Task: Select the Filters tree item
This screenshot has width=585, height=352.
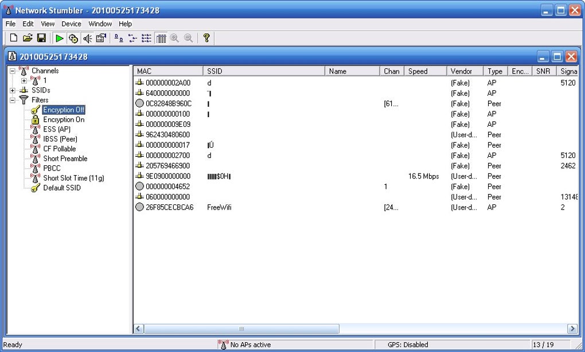Action: 40,100
